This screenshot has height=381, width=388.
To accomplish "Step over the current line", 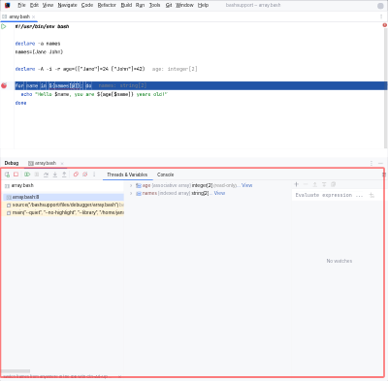I will click(46, 175).
